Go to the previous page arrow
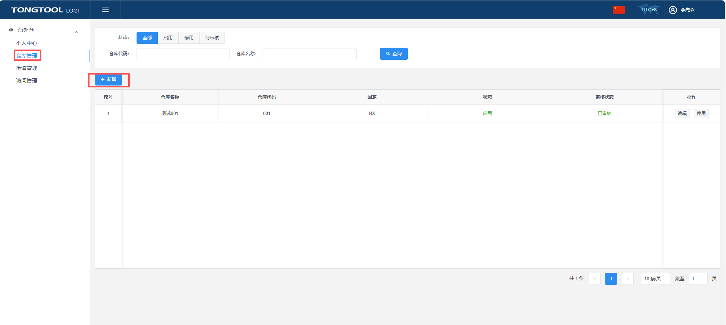The height and width of the screenshot is (325, 726). (594, 279)
